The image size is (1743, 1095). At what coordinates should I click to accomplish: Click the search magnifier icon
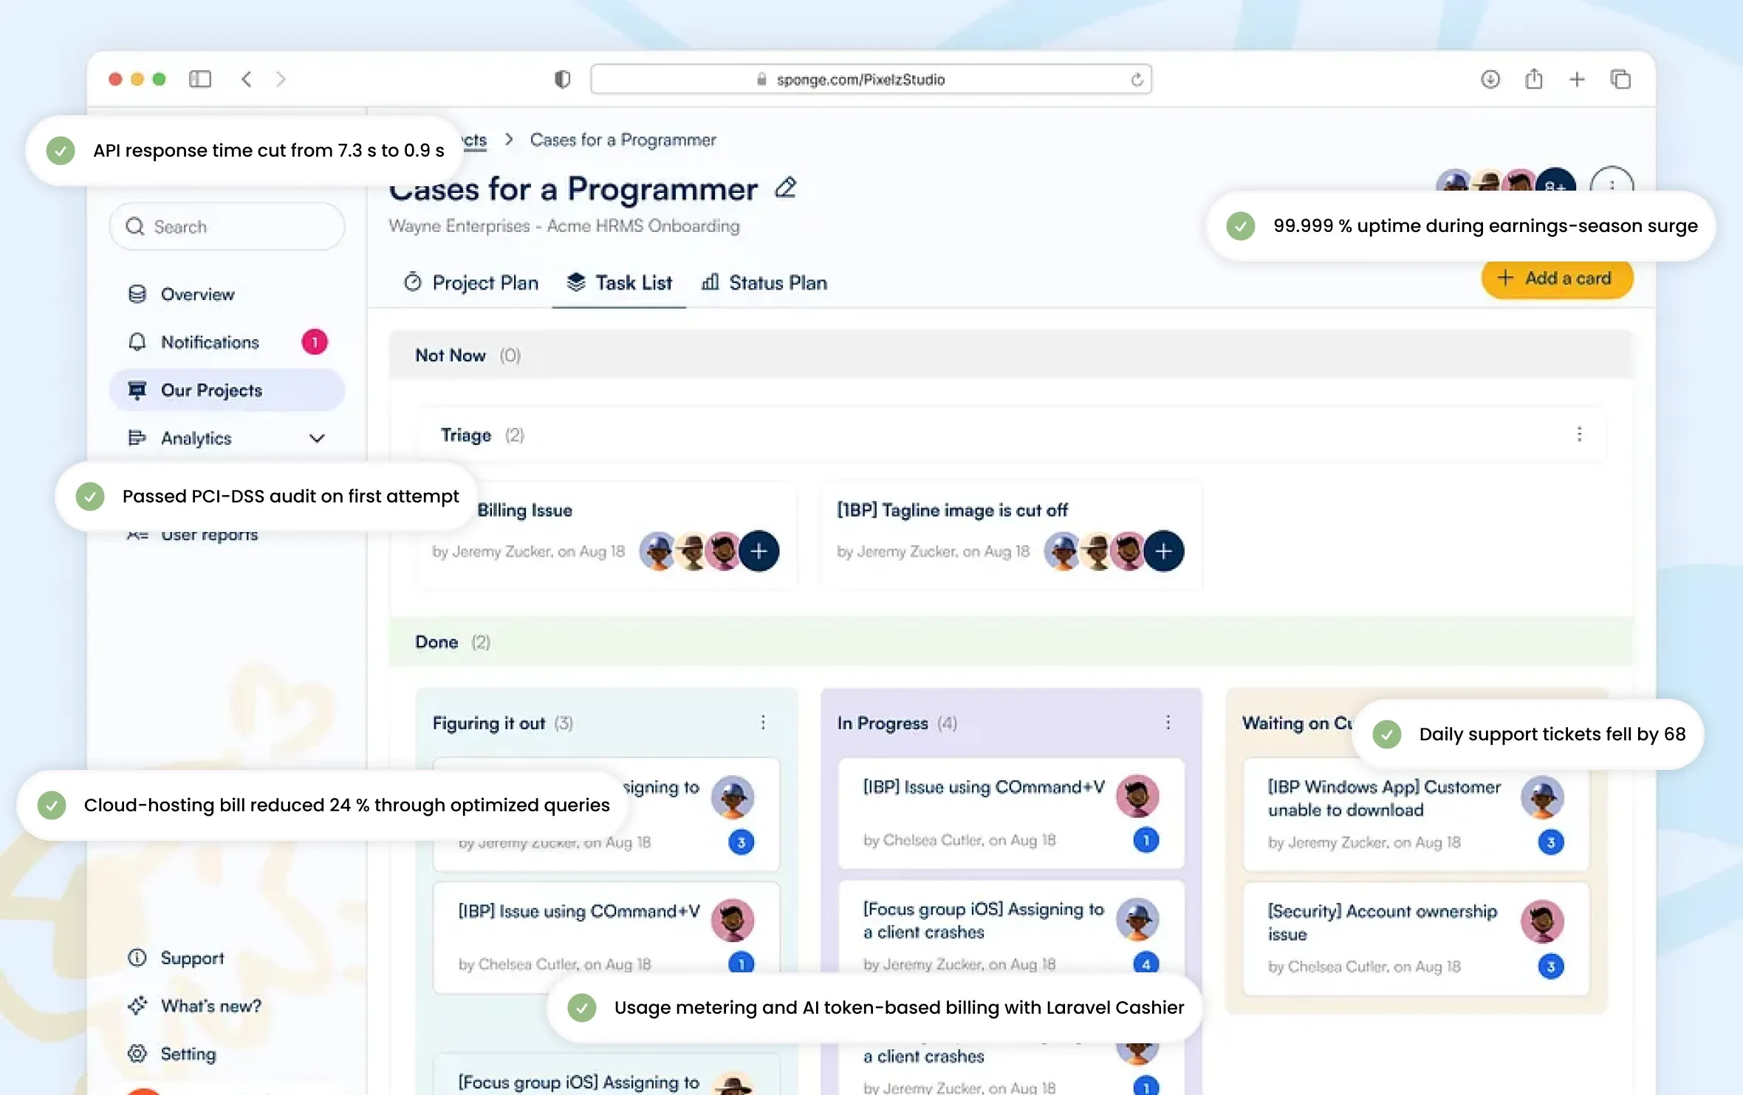(x=135, y=226)
